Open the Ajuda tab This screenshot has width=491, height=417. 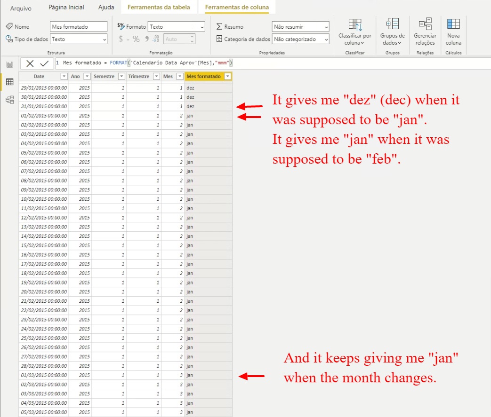tap(106, 7)
